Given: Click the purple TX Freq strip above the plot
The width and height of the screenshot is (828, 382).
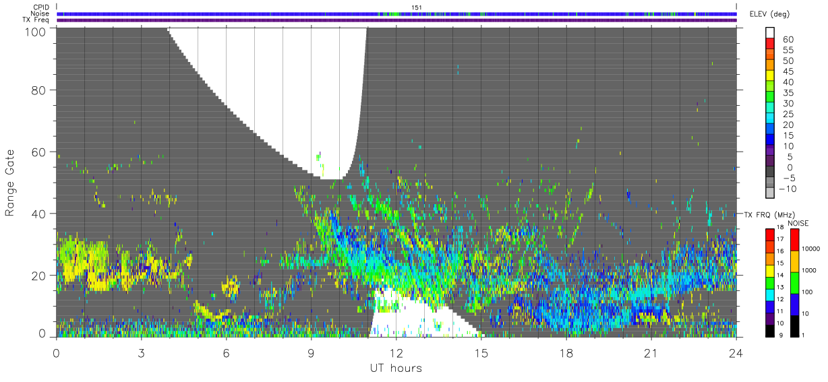Looking at the screenshot, I should click(x=396, y=20).
